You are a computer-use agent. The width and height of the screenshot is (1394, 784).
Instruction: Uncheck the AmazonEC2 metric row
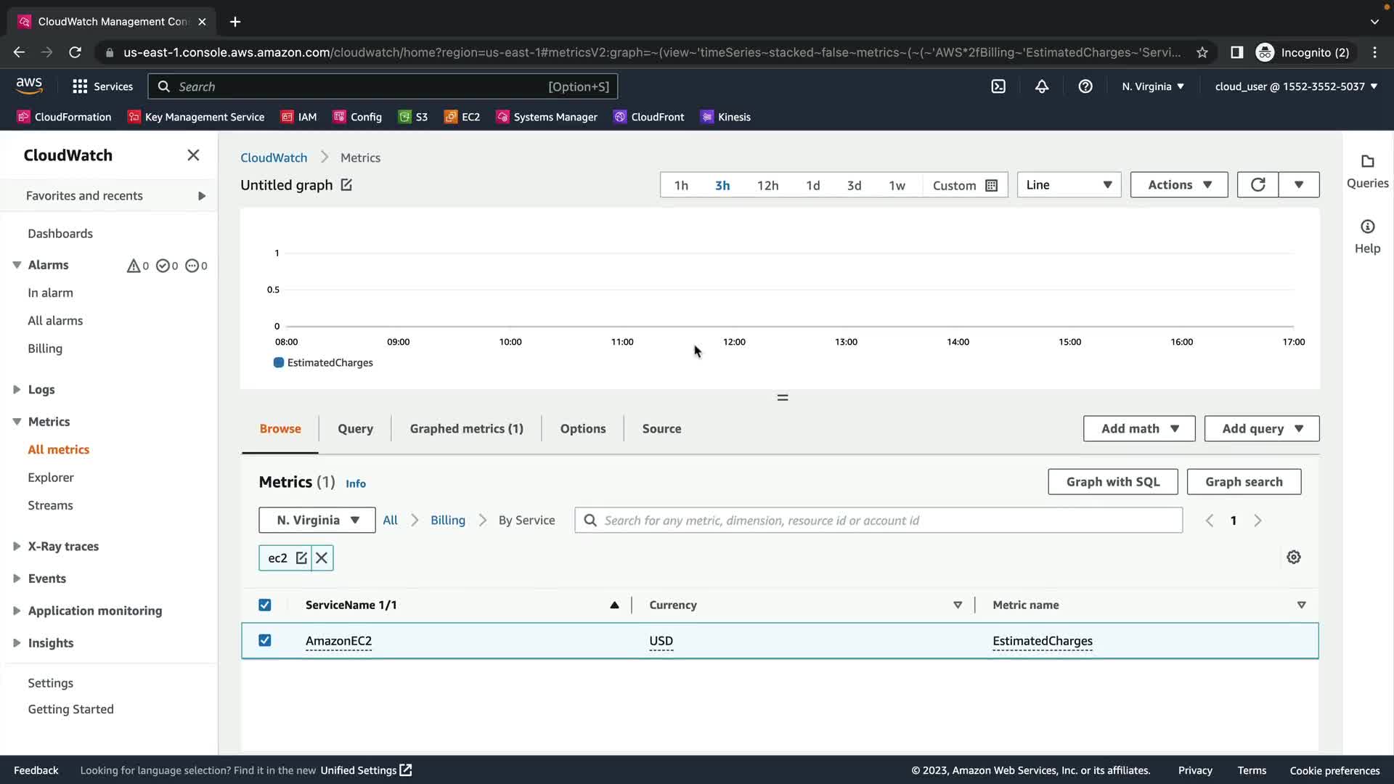pos(265,640)
